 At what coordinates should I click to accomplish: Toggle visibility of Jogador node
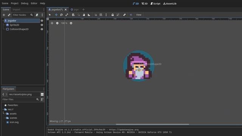coord(42,21)
